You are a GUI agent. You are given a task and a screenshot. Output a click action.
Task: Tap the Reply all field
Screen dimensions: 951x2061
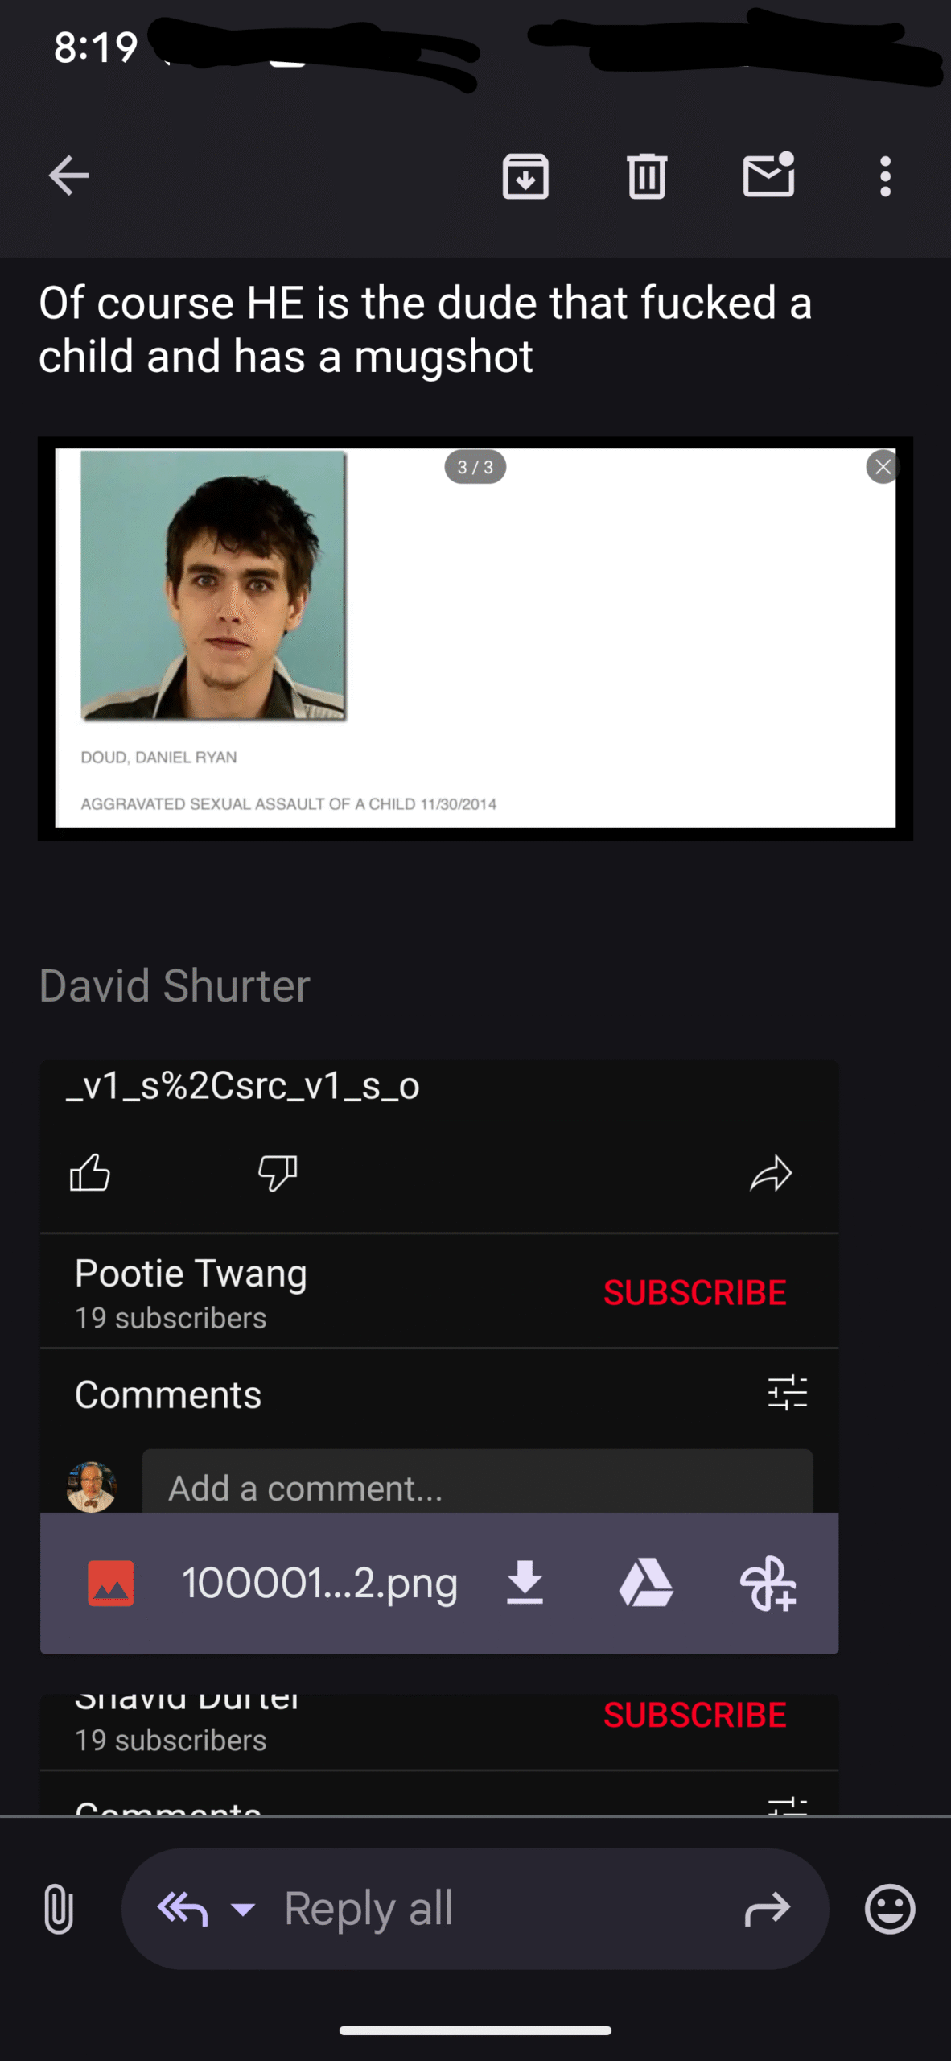click(x=475, y=1909)
